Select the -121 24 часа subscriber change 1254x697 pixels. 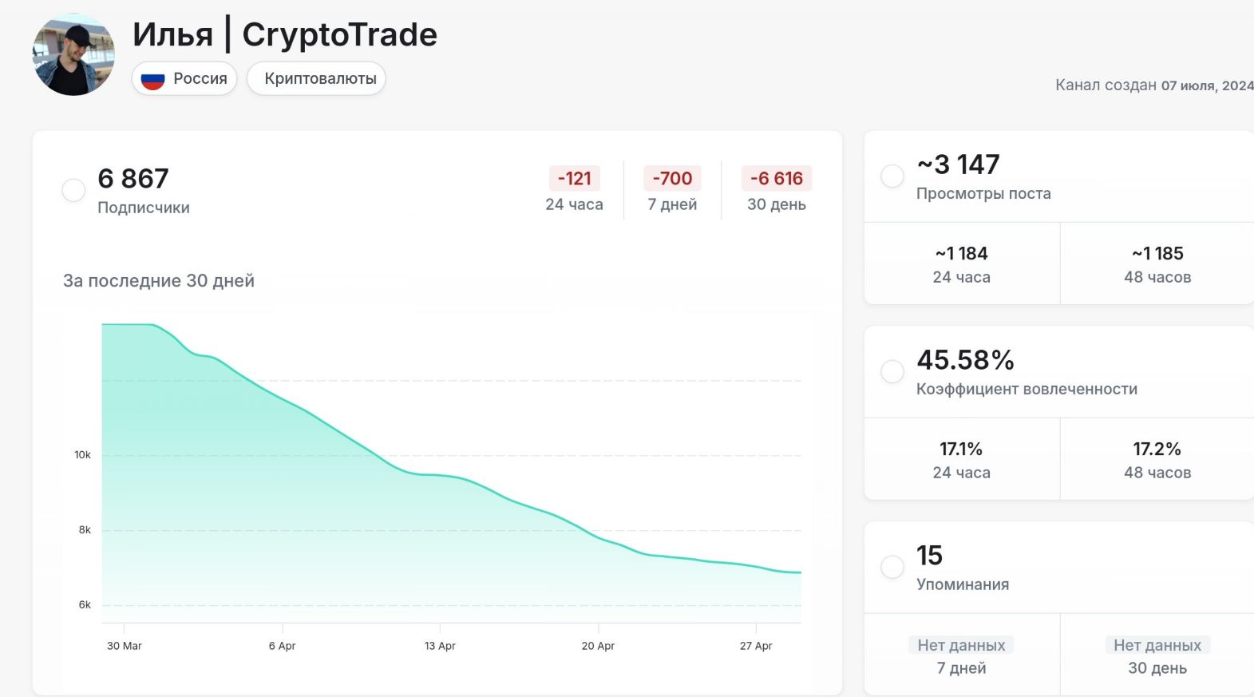(574, 190)
